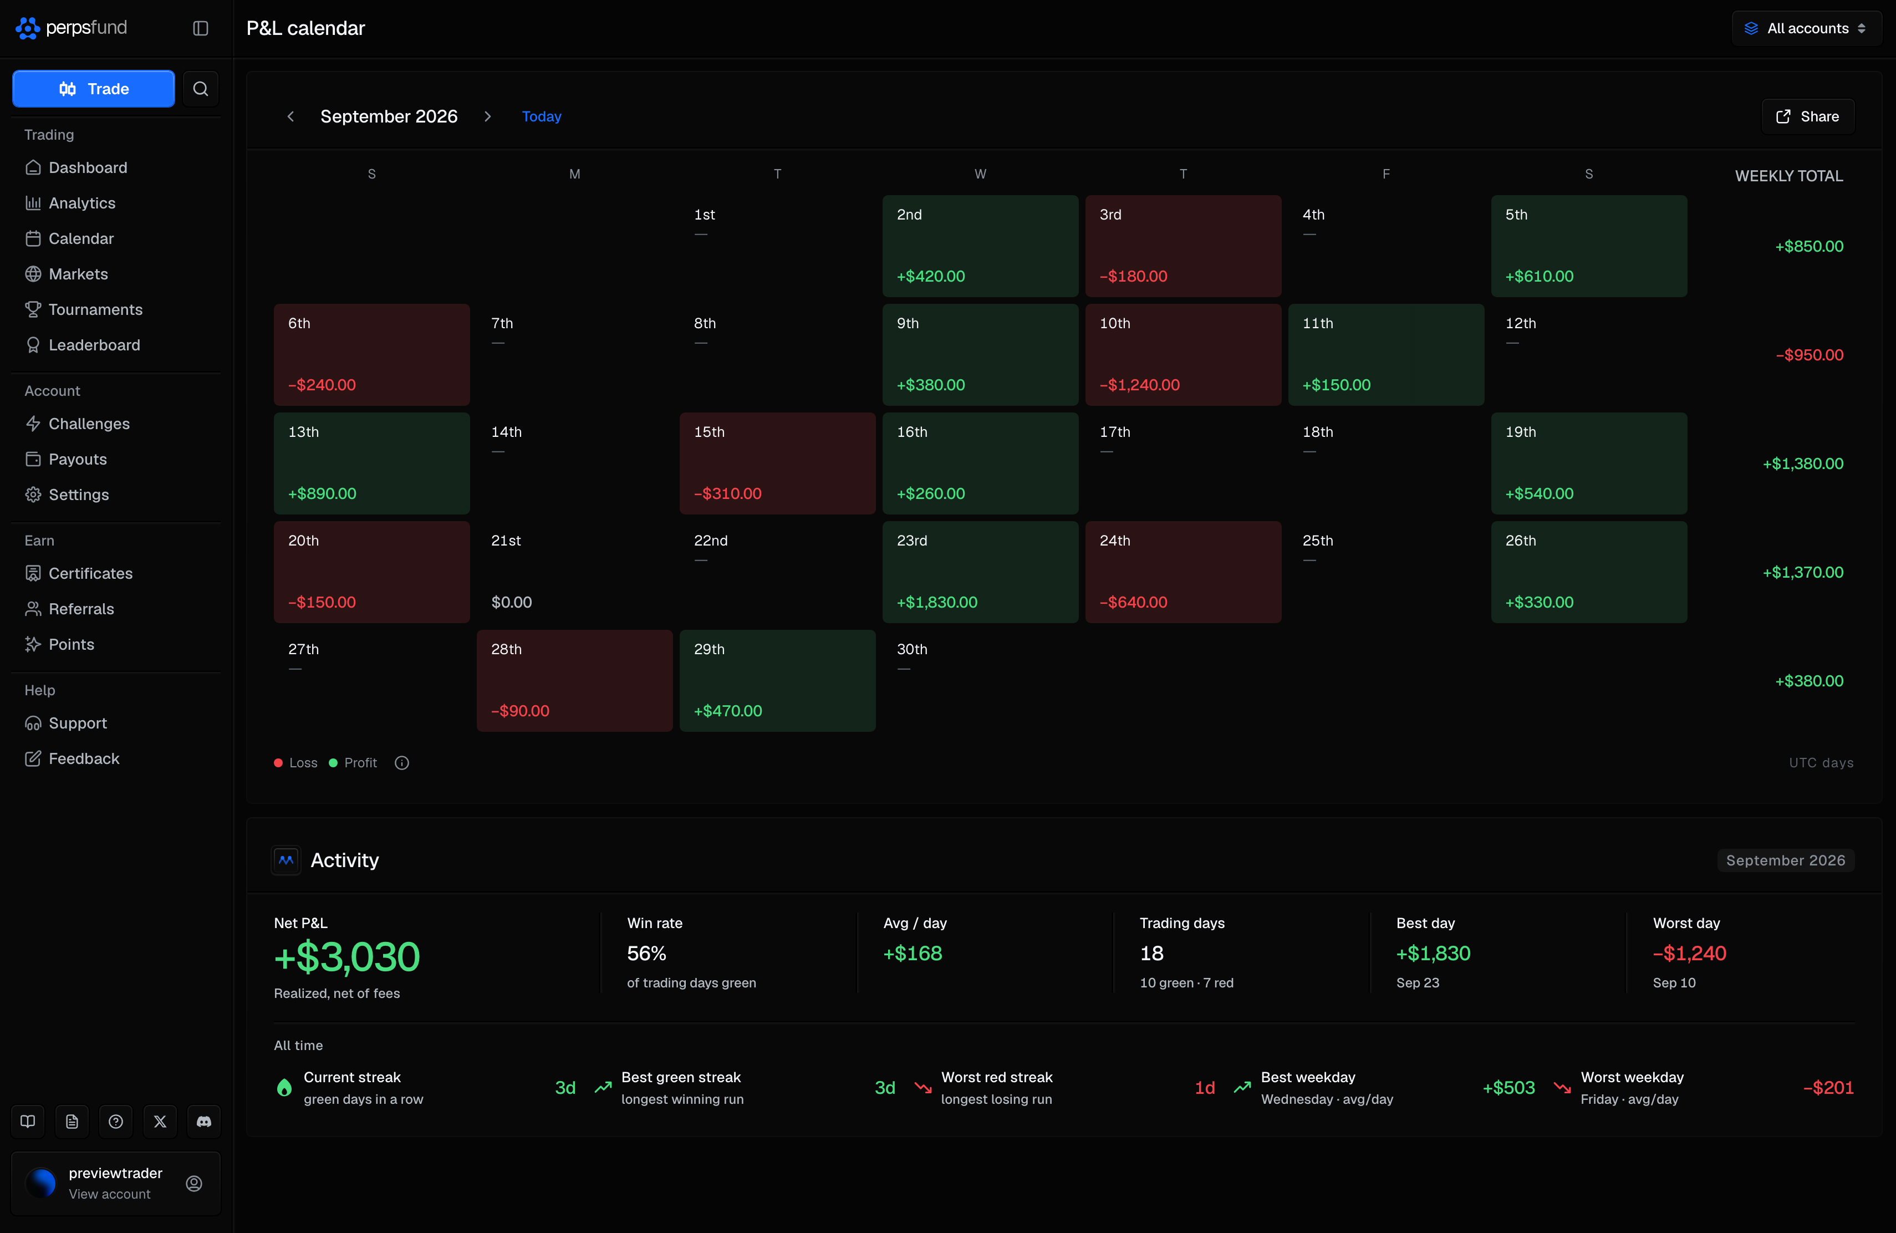Open the document page icon in footer

[x=72, y=1122]
